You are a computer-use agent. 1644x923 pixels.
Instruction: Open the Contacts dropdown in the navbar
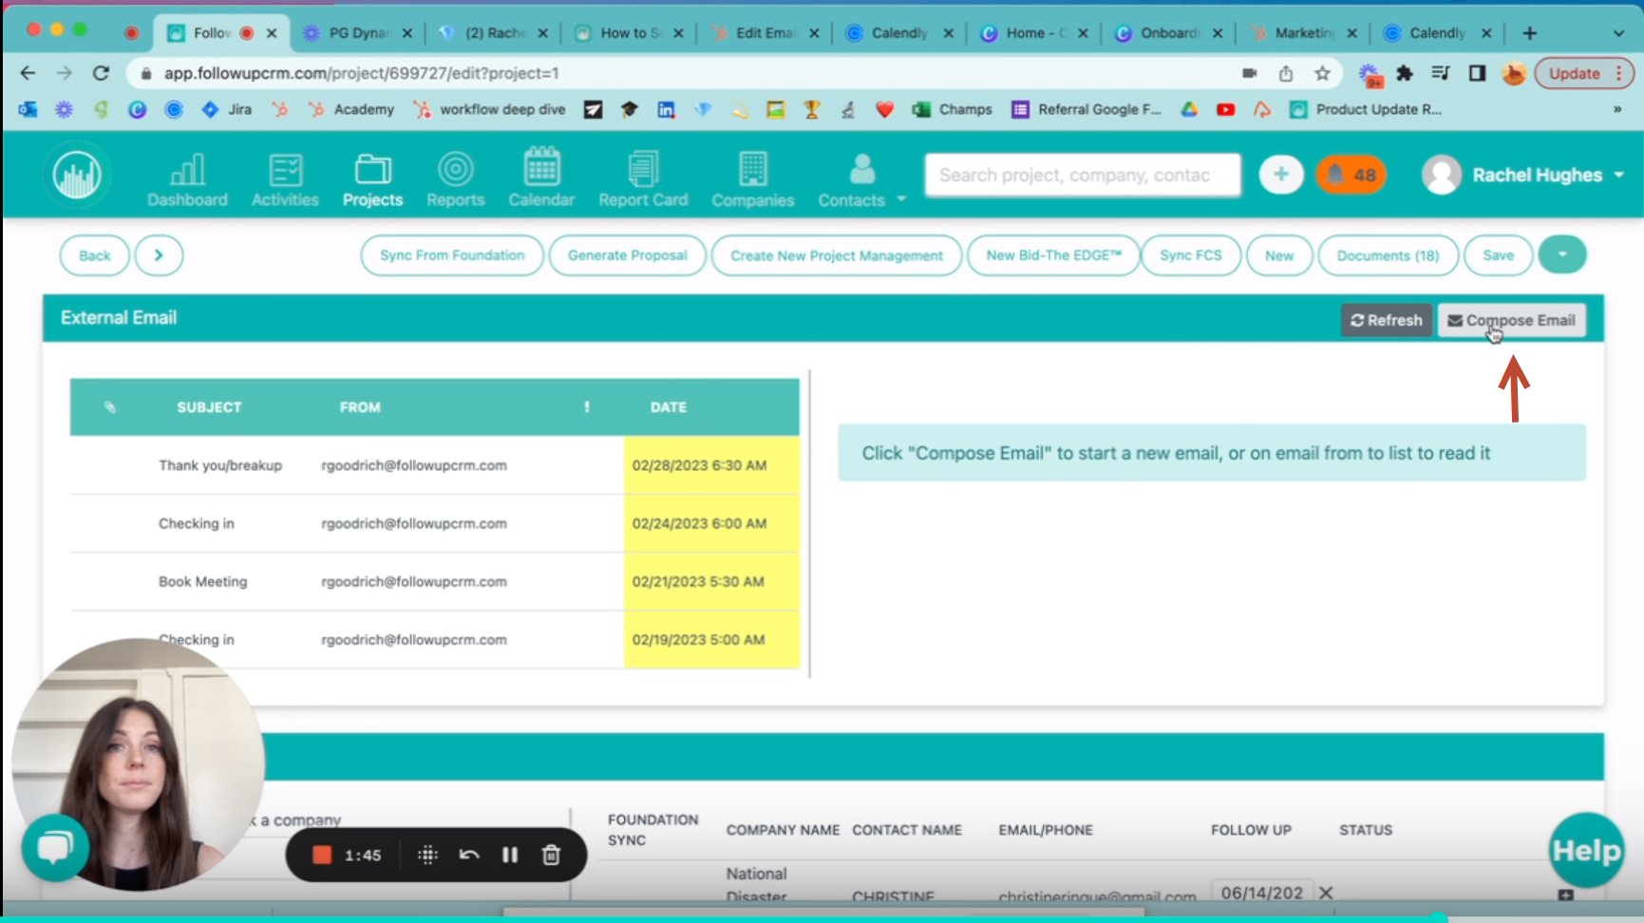[x=860, y=179]
